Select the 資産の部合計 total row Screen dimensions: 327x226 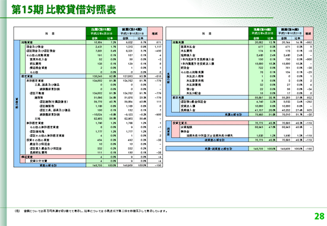click(88, 165)
